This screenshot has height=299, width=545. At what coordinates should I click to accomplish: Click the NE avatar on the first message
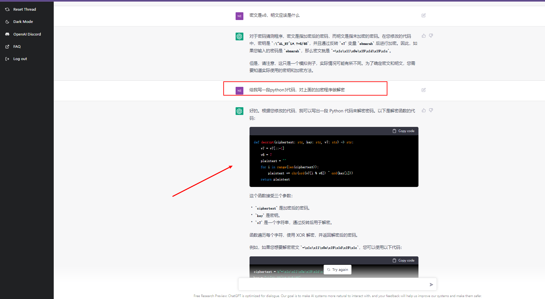tap(239, 16)
